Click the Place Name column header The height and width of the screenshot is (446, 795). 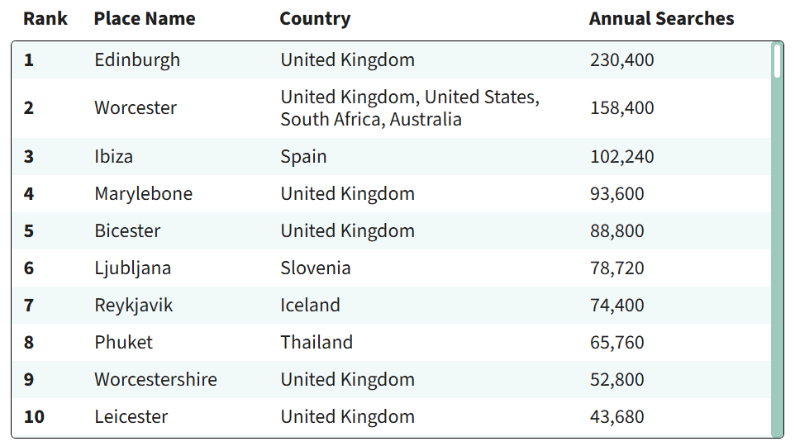pyautogui.click(x=145, y=19)
